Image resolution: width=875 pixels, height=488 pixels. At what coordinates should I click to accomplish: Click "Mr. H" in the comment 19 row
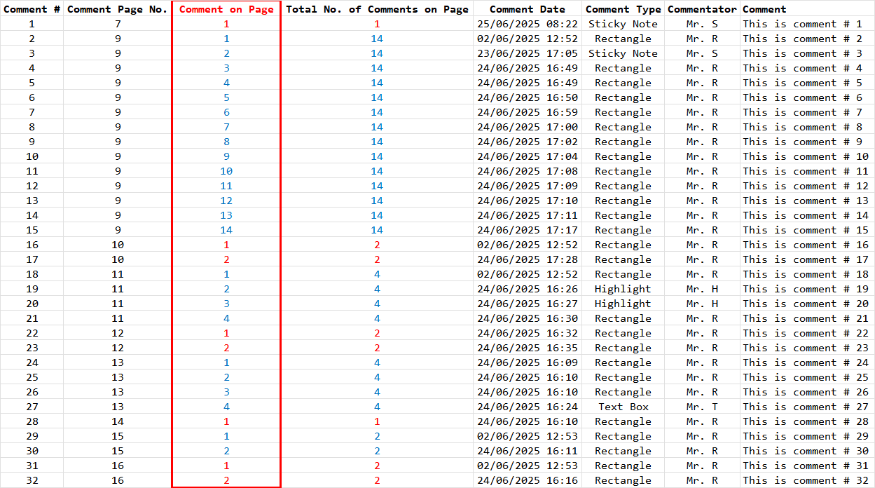tap(702, 289)
